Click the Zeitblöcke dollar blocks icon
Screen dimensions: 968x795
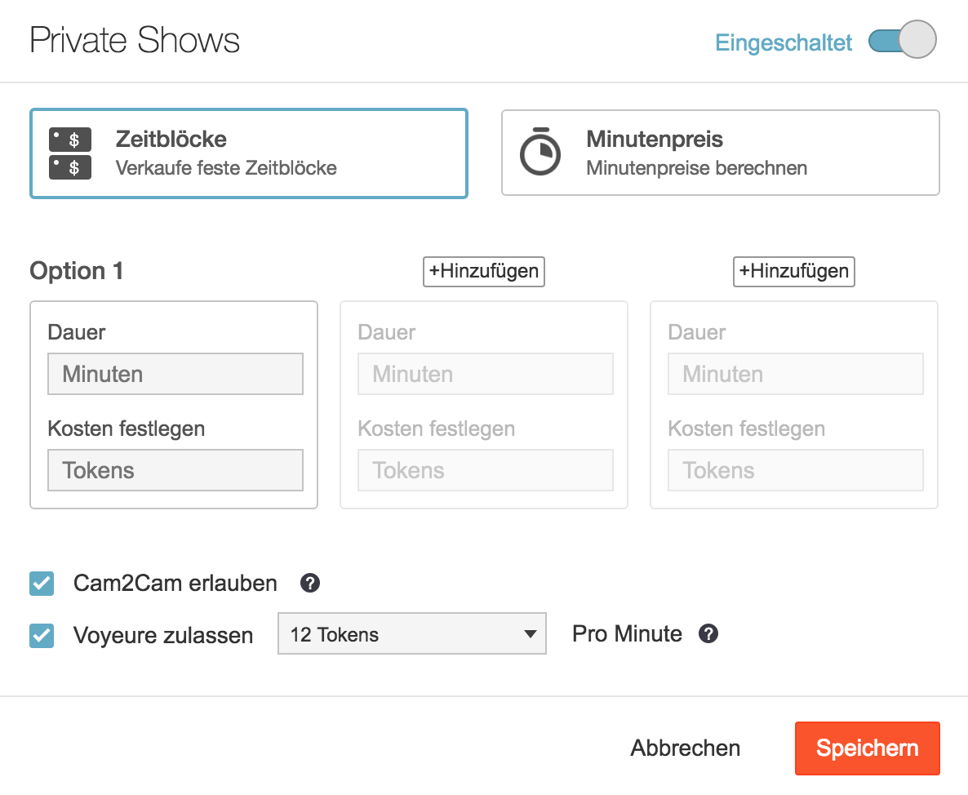(x=70, y=153)
